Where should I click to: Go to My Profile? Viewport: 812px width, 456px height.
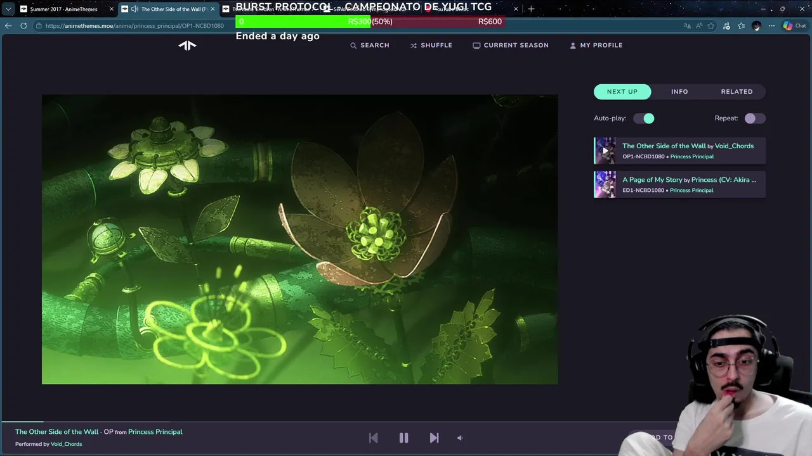596,45
